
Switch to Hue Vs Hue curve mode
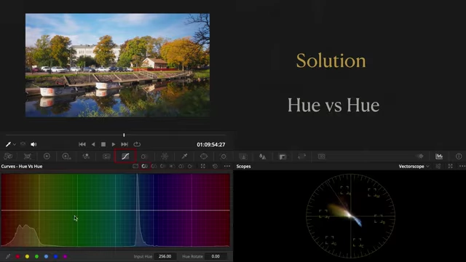pyautogui.click(x=145, y=166)
